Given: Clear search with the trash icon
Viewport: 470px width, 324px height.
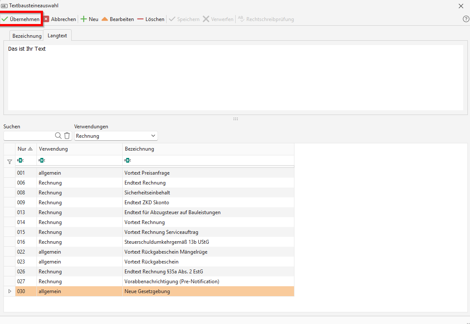Looking at the screenshot, I should click(x=67, y=136).
